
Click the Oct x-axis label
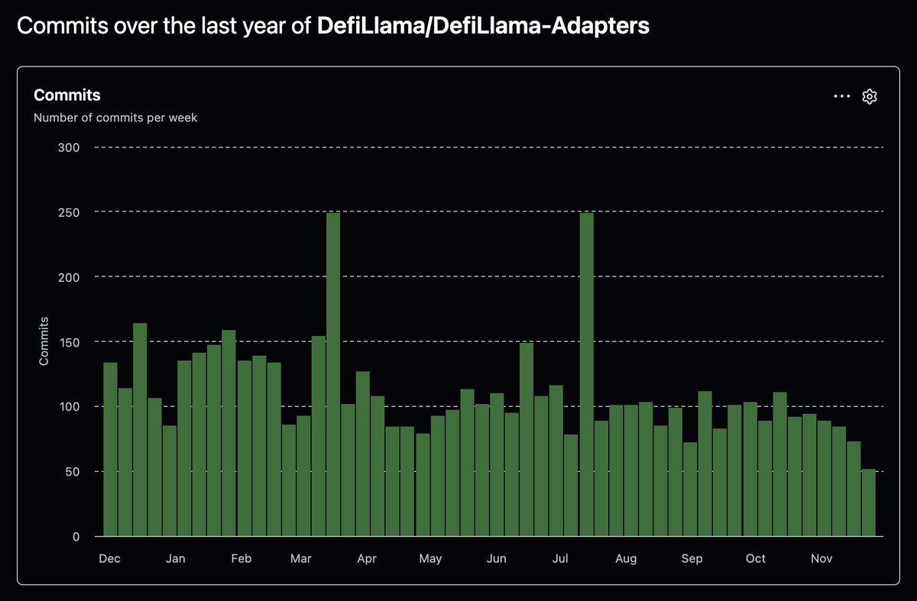(755, 559)
